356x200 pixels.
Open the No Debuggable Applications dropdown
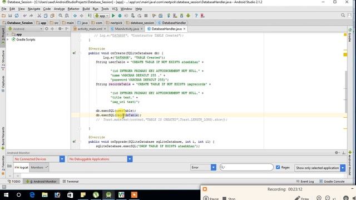tap(100, 159)
